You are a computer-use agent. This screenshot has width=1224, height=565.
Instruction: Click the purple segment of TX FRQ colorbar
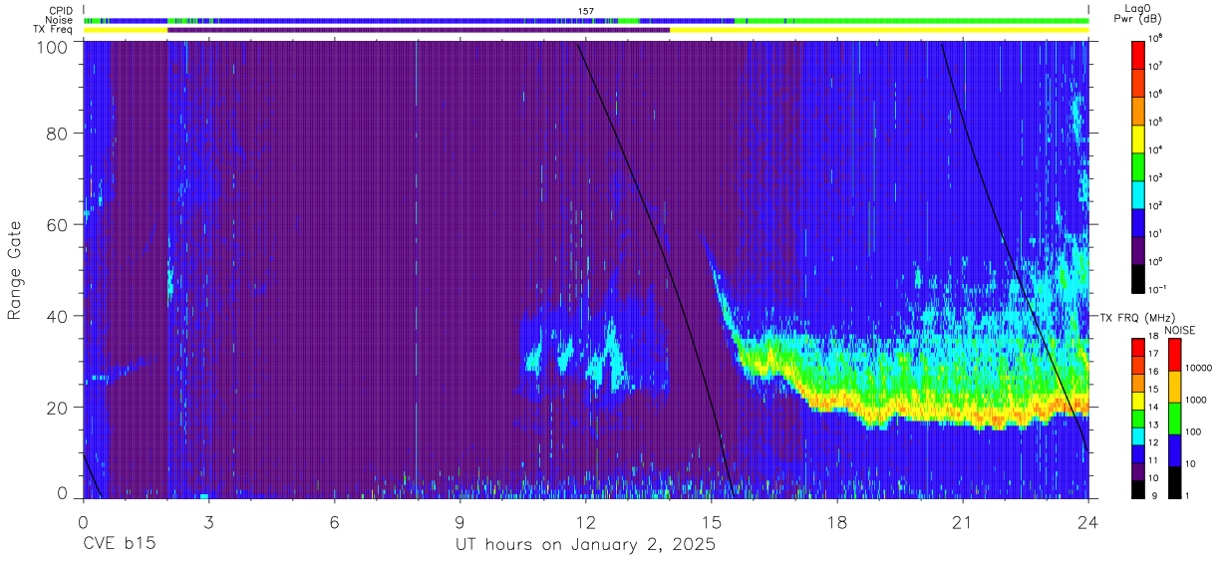click(1139, 471)
